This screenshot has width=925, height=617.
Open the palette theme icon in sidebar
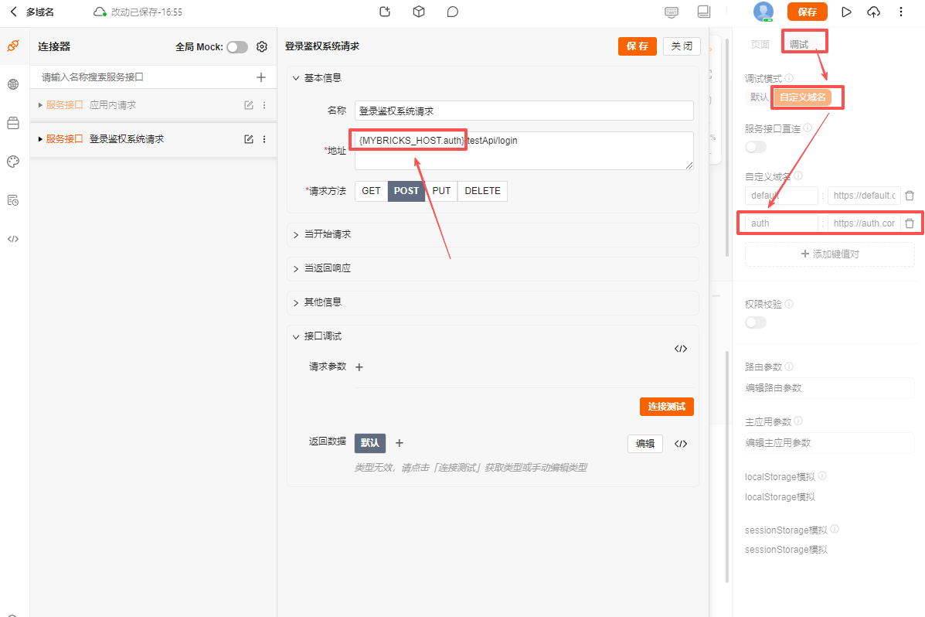click(x=12, y=162)
